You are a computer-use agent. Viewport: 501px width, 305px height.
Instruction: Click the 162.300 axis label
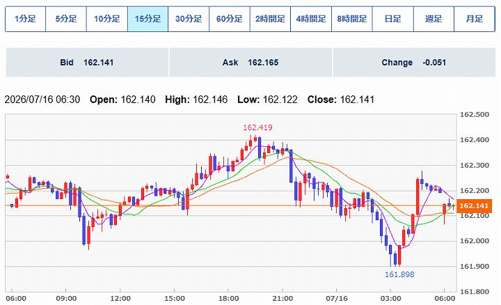coord(474,165)
